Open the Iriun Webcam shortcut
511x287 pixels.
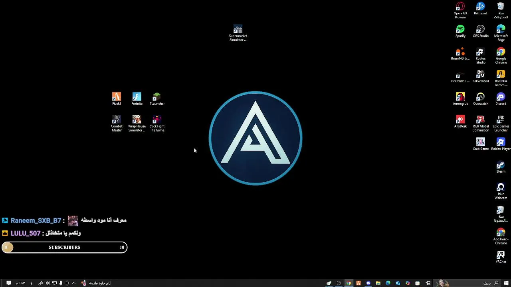point(501,192)
